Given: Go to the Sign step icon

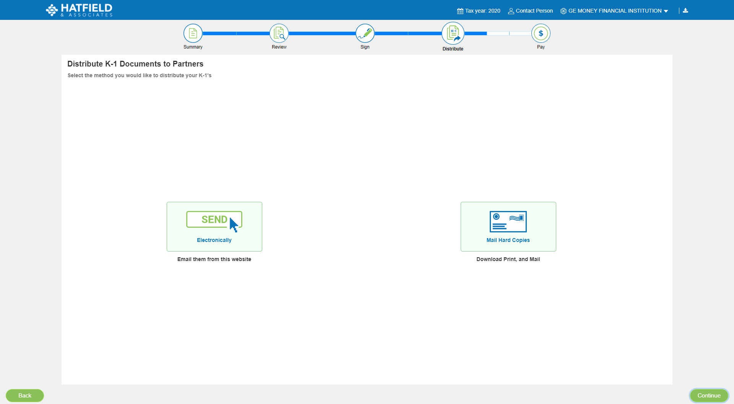Looking at the screenshot, I should 365,33.
